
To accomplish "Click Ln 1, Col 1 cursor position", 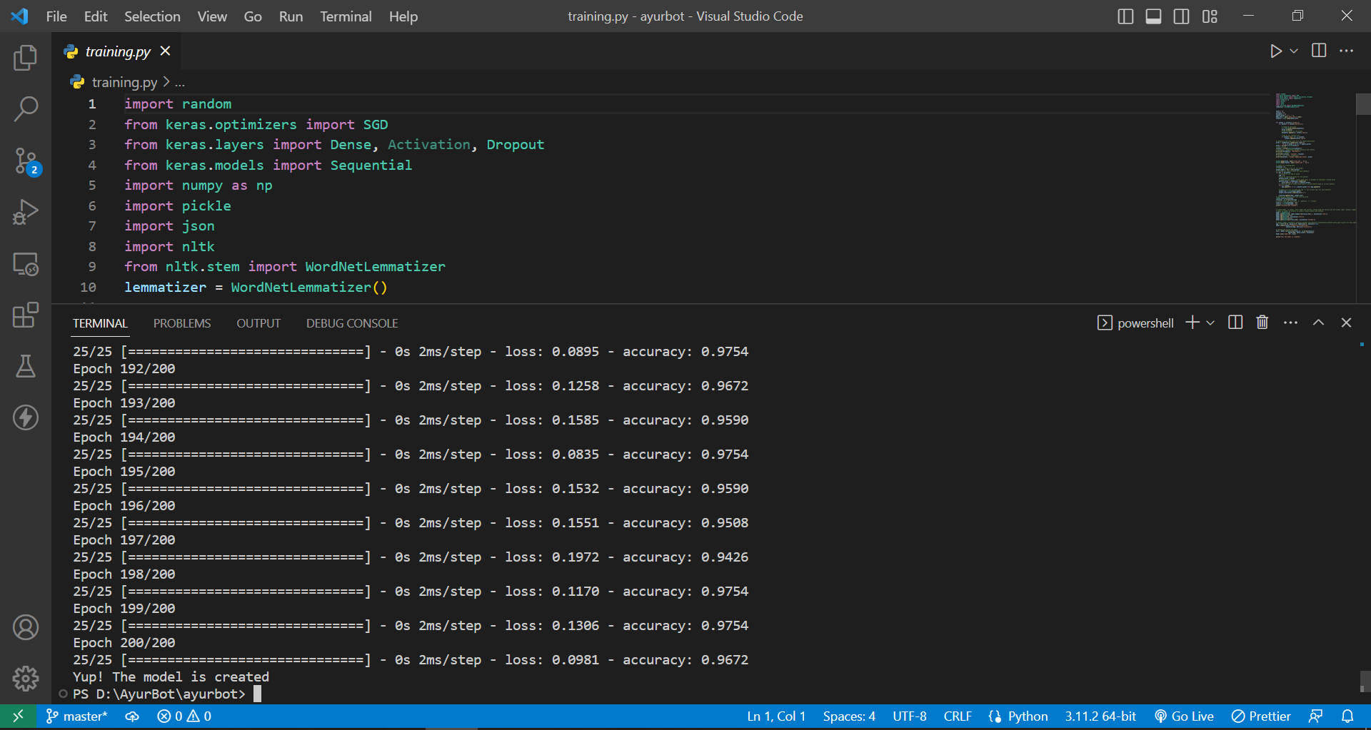I will [x=776, y=716].
